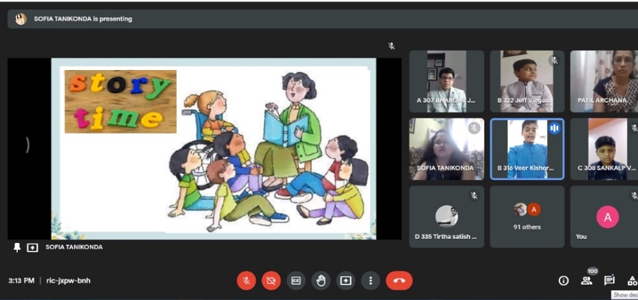Click the D 335 Tirtha satish tile
Image resolution: width=638 pixels, height=300 pixels.
446,217
